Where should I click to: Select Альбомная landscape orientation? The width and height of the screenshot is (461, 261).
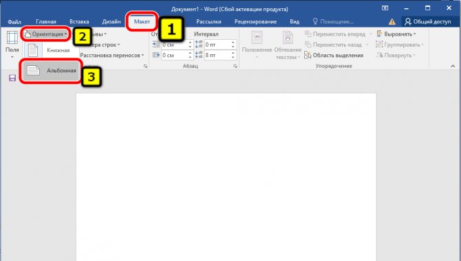(x=51, y=71)
